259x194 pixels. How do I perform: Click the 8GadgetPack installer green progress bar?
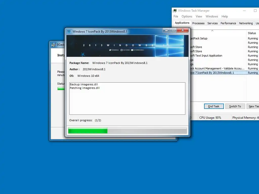pos(61,89)
